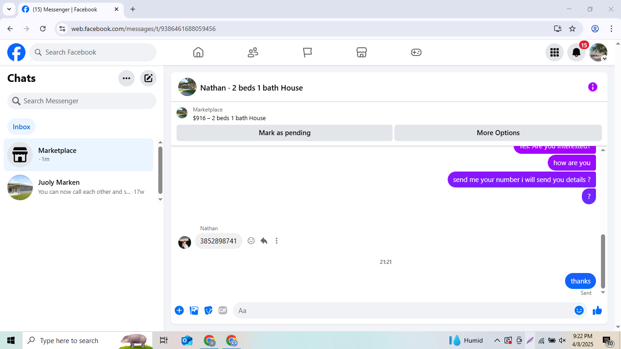Click the 3852898741 message bubble
Screen dimensions: 621x349
(x=218, y=241)
